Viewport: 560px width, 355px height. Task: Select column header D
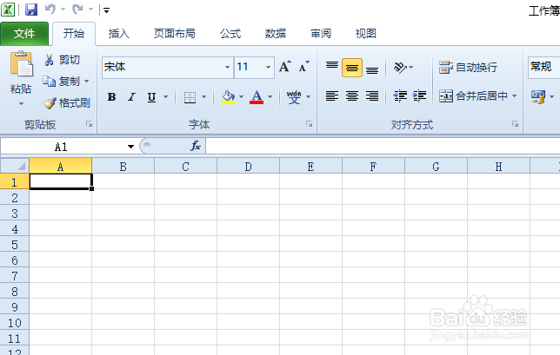click(248, 166)
